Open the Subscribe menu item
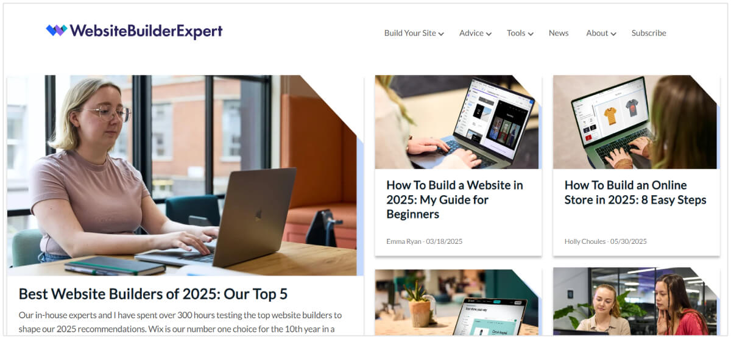This screenshot has width=731, height=339. (649, 33)
